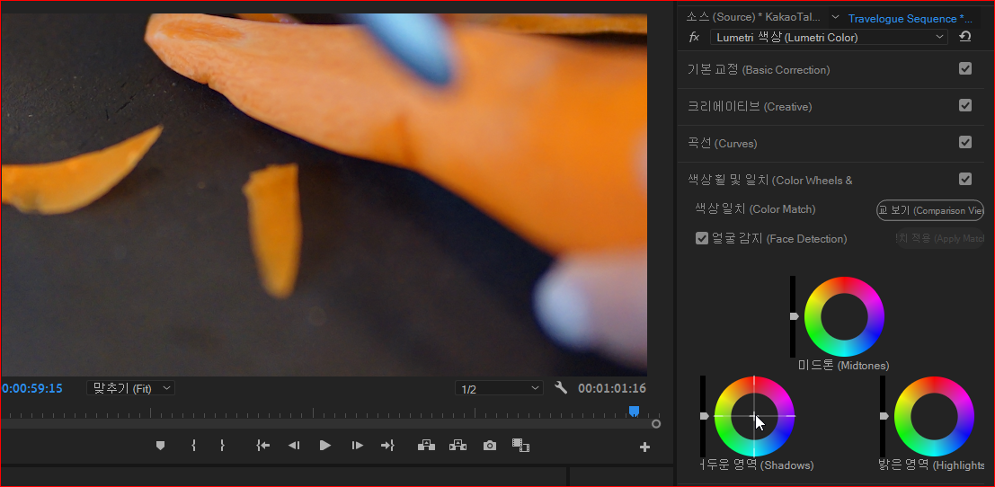Image resolution: width=995 pixels, height=487 pixels.
Task: Step back one frame
Action: point(294,446)
